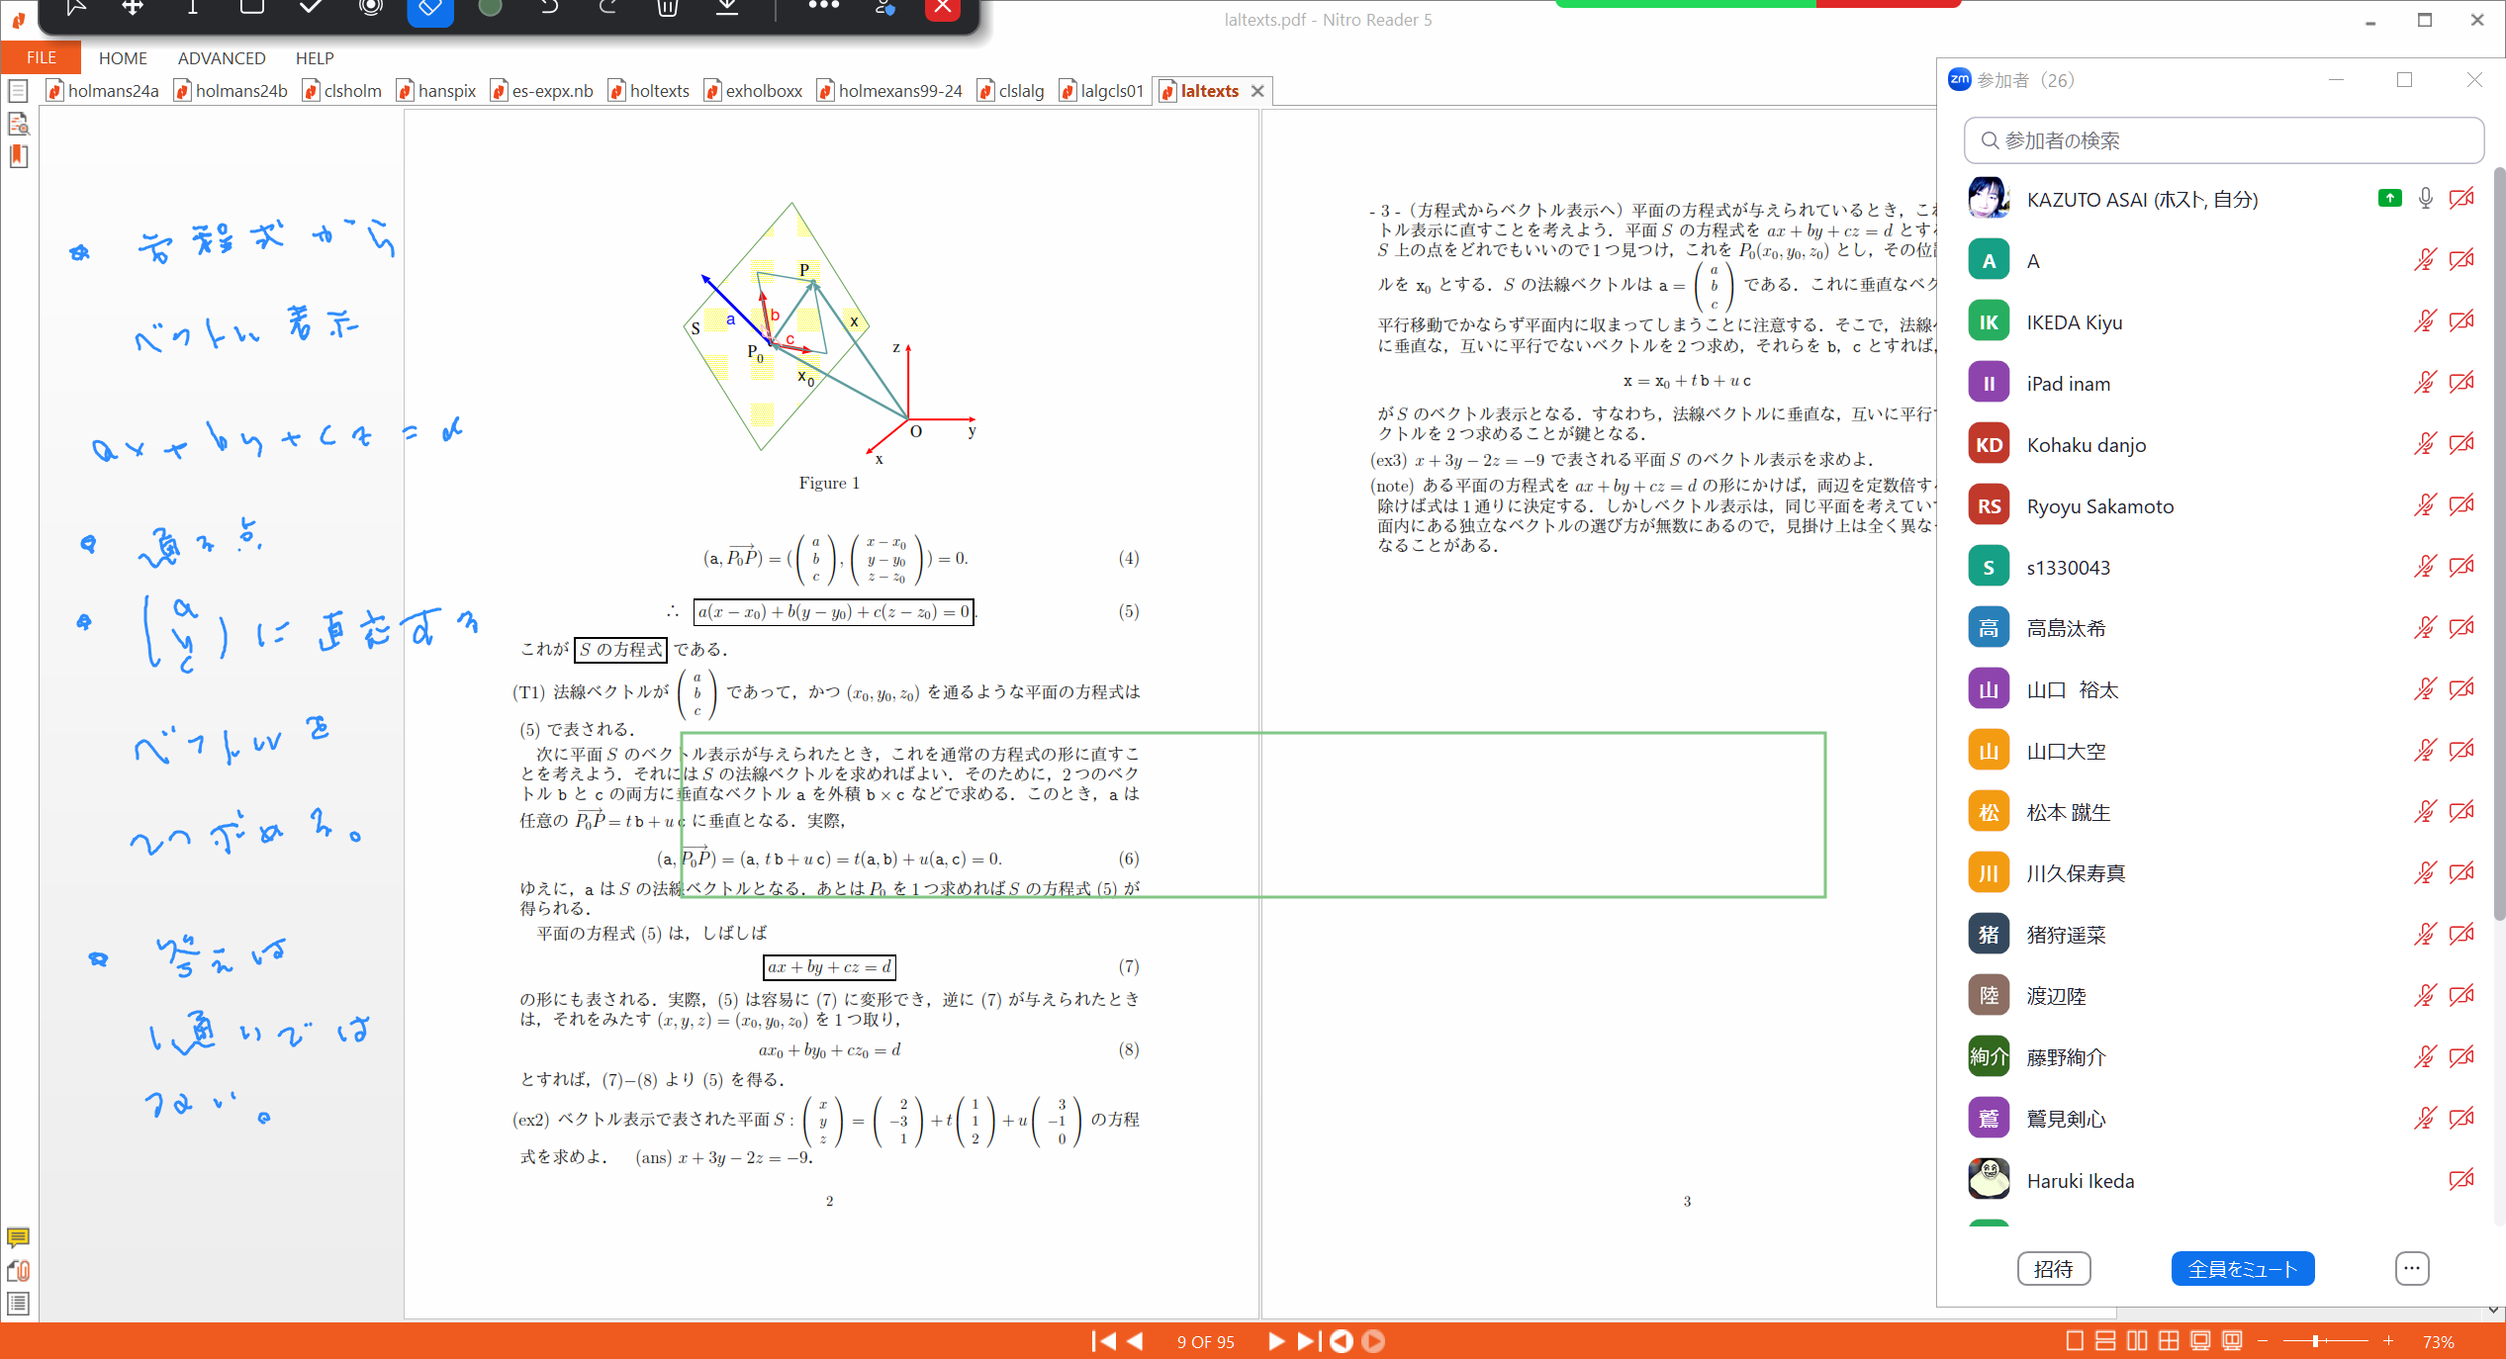
Task: Open the annotator permissions icon
Action: pyautogui.click(x=885, y=8)
